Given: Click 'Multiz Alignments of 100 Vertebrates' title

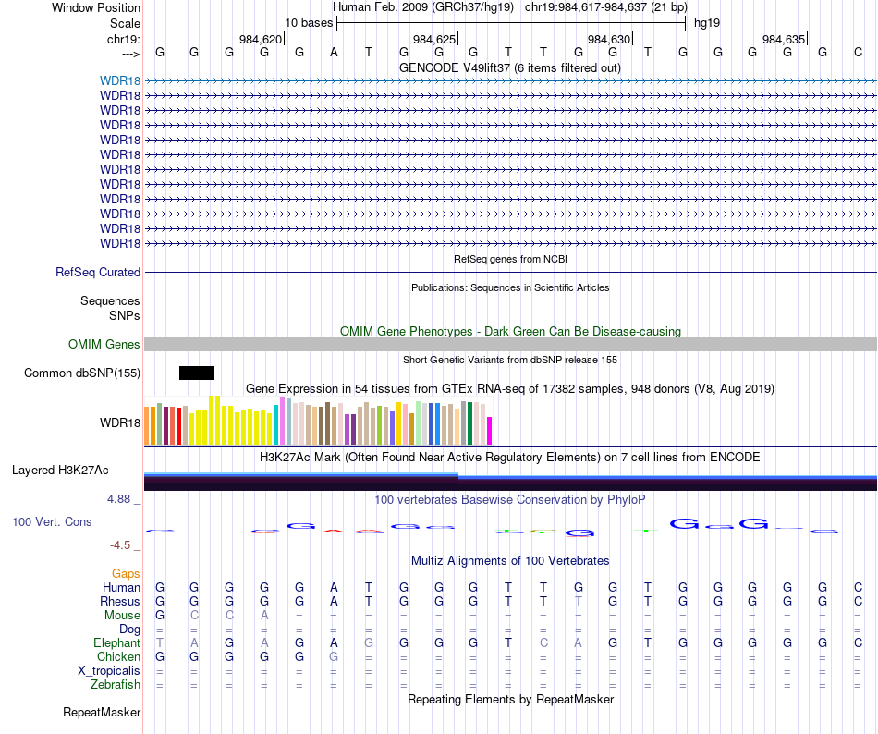Looking at the screenshot, I should coord(510,560).
